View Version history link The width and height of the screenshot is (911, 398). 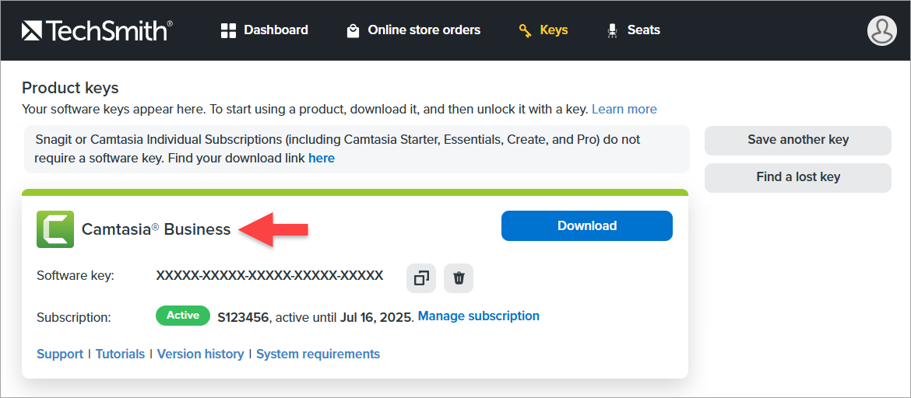pos(200,354)
